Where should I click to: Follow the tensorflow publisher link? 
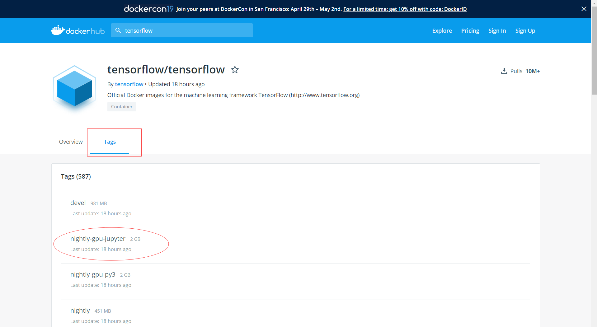[x=129, y=84]
